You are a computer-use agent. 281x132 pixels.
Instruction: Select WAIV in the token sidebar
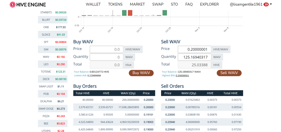pos(53,57)
